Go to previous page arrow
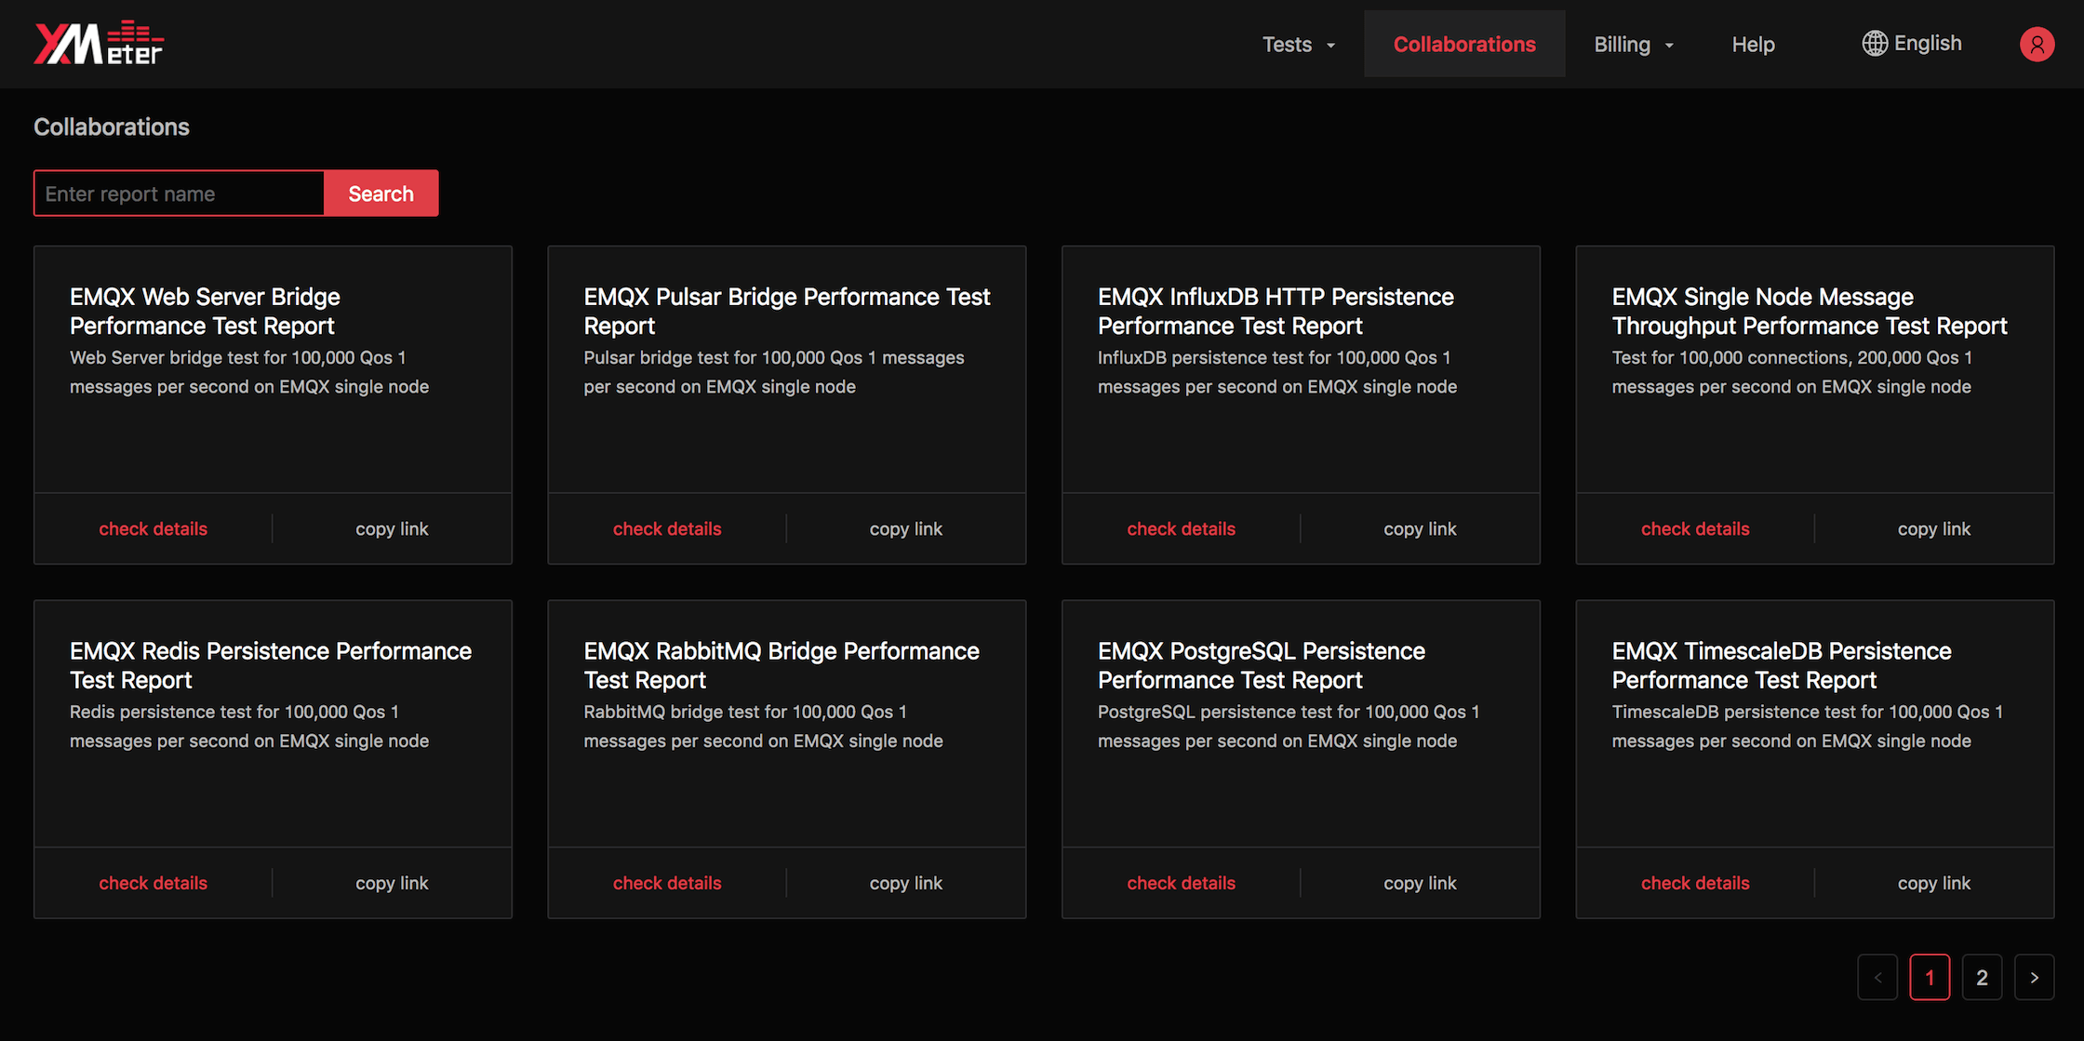The image size is (2084, 1041). pyautogui.click(x=1877, y=977)
